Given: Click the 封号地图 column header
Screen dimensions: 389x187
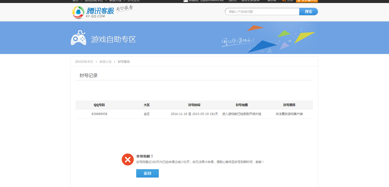Looking at the screenshot, I should pyautogui.click(x=242, y=105).
